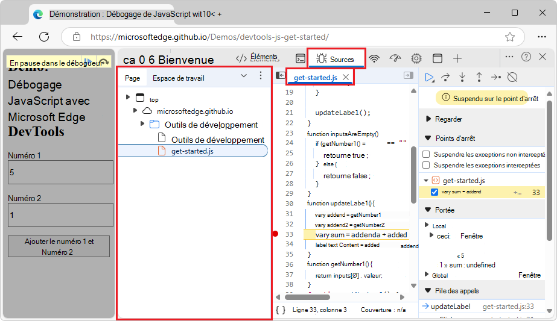The height and width of the screenshot is (321, 557).
Task: Add page to favorites with the star icon
Action: coord(510,37)
